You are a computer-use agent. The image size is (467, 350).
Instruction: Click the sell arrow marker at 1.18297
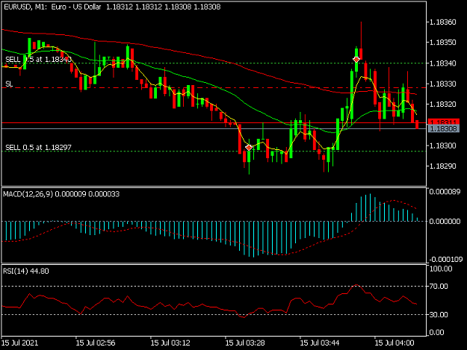point(249,148)
